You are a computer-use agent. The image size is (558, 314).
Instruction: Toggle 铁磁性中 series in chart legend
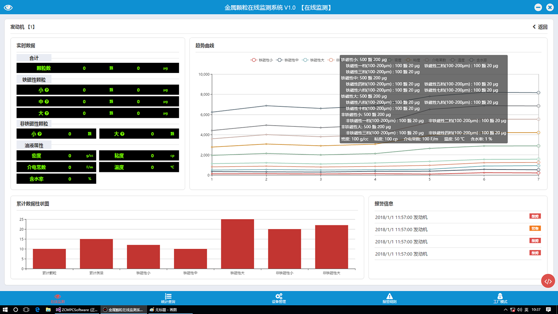[x=287, y=60]
